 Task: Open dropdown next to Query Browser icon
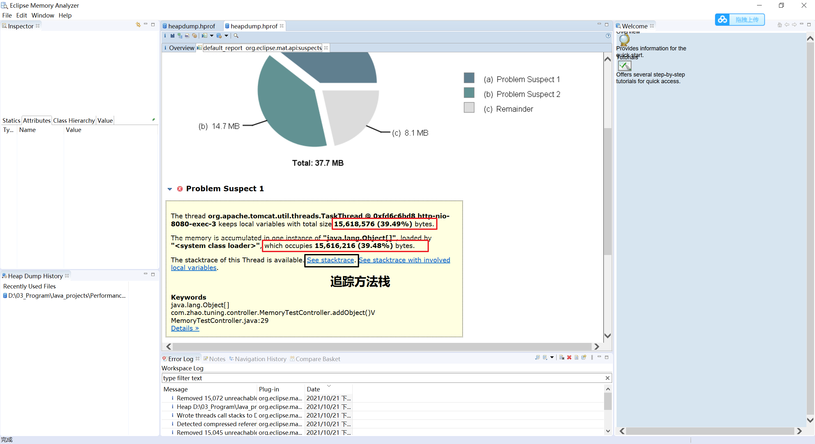tap(226, 36)
